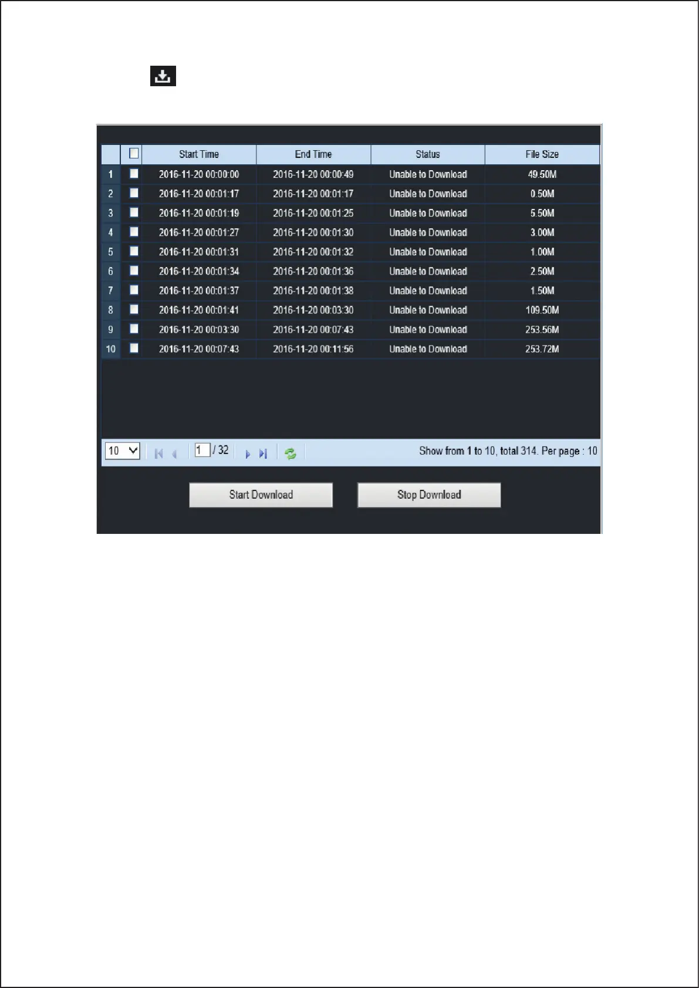Jump to the last page of records
Screen dimensions: 699x988
coord(263,454)
